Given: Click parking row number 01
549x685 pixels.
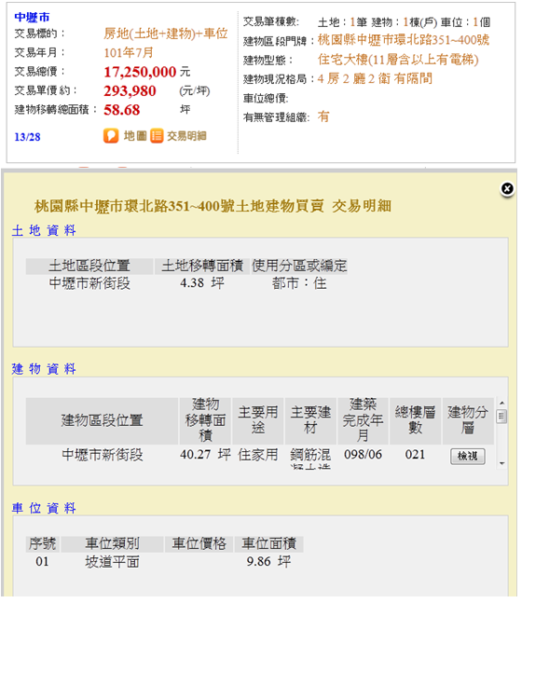Looking at the screenshot, I should pyautogui.click(x=42, y=561).
